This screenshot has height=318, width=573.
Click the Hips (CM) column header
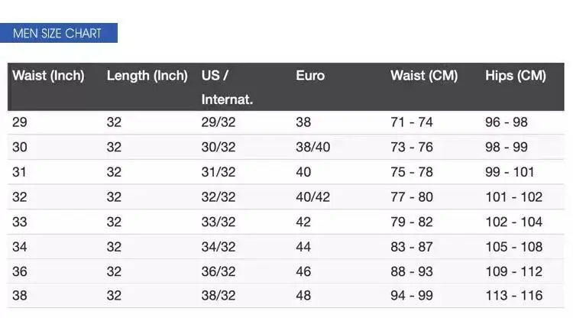(516, 76)
